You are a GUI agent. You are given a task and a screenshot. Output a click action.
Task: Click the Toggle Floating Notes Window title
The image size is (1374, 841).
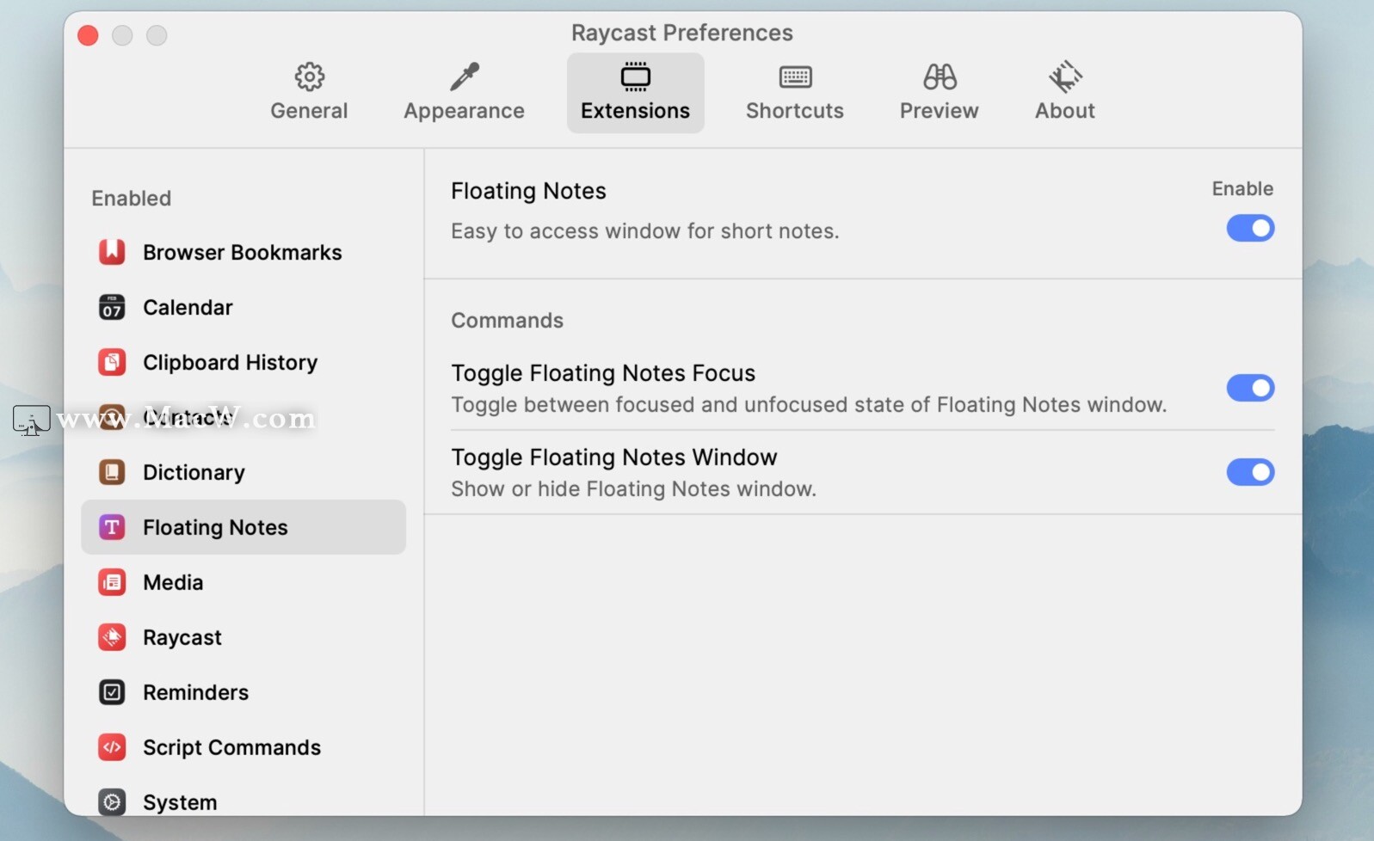614,457
